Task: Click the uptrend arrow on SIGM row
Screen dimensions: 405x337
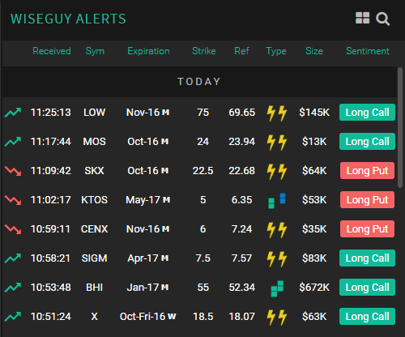Action: [x=13, y=258]
